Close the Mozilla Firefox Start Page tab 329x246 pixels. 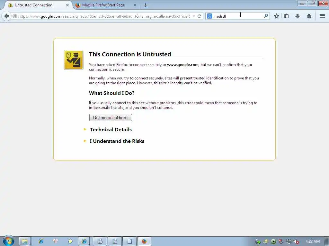[135, 5]
